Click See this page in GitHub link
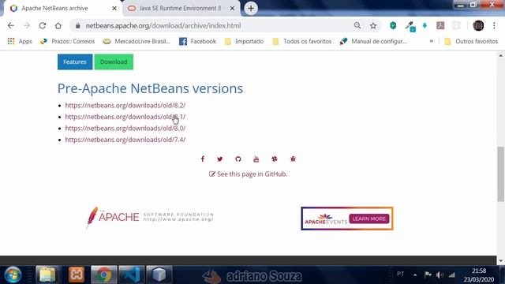The width and height of the screenshot is (505, 284). click(x=248, y=174)
